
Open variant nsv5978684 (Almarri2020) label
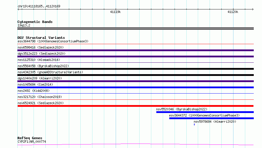[215, 122]
